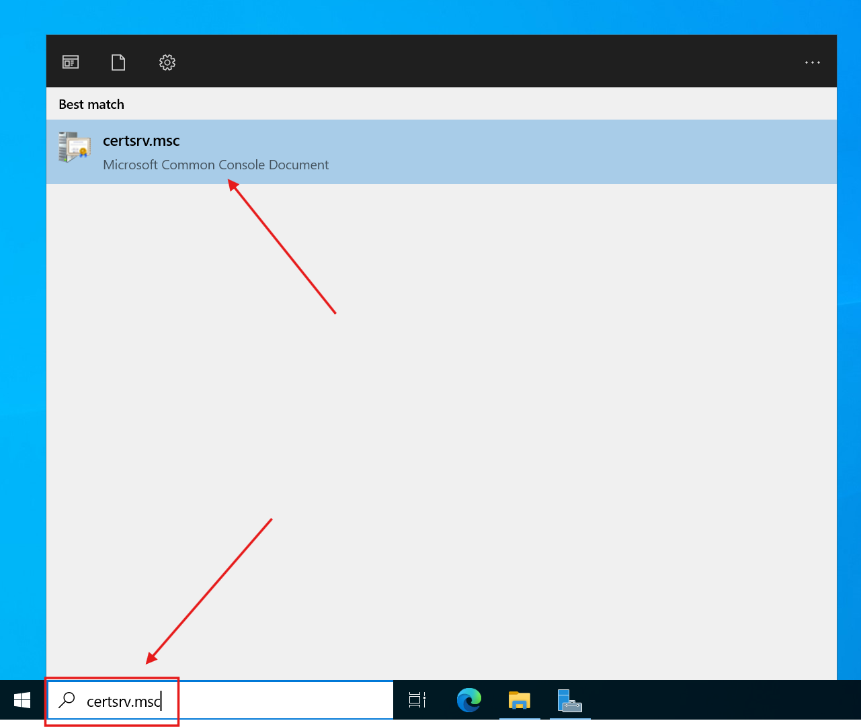Switch to Server Manager on the taskbar

click(569, 700)
